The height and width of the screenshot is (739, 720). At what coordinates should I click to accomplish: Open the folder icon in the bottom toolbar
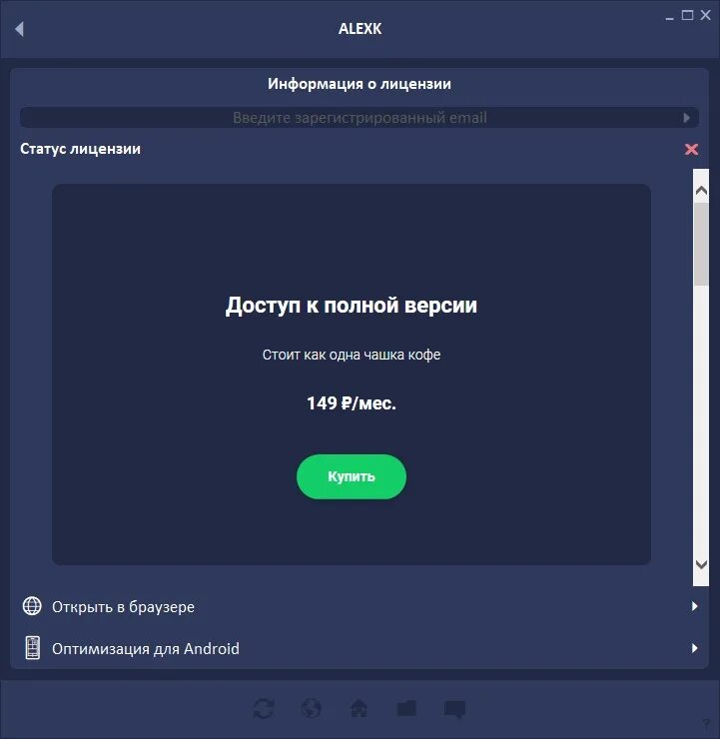coord(406,708)
